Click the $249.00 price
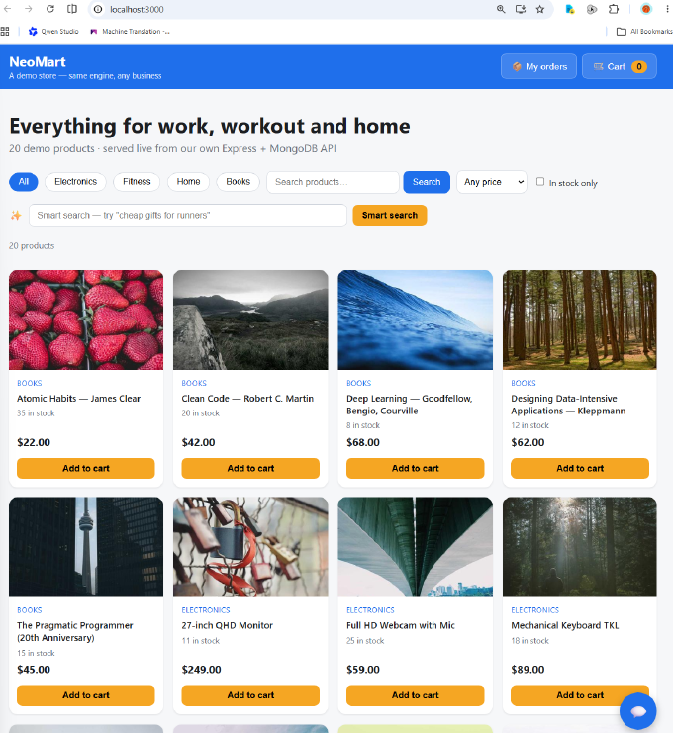The image size is (673, 733). coord(202,670)
